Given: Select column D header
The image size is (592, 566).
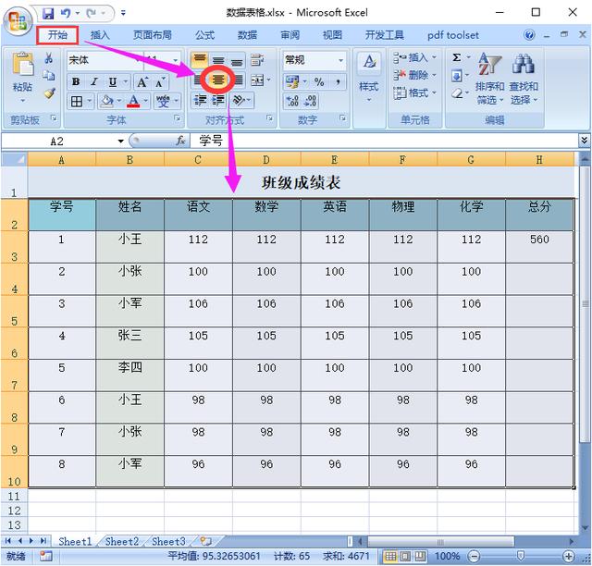Looking at the screenshot, I should pos(266,160).
